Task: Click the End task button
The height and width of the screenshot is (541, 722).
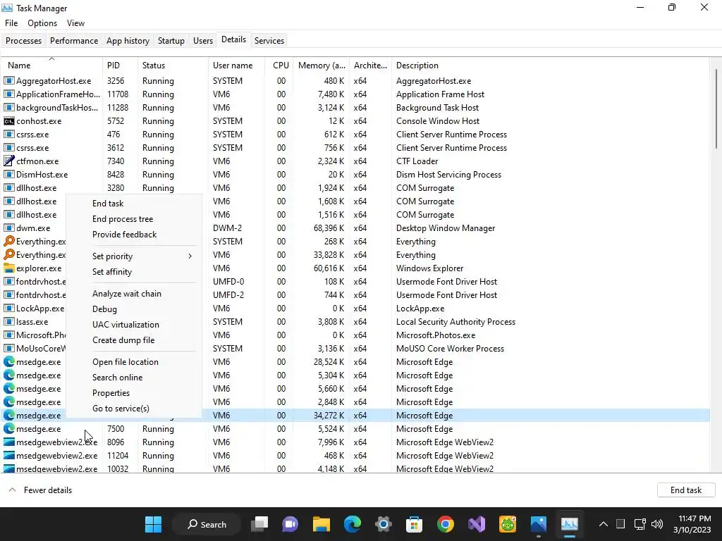Action: 685,490
